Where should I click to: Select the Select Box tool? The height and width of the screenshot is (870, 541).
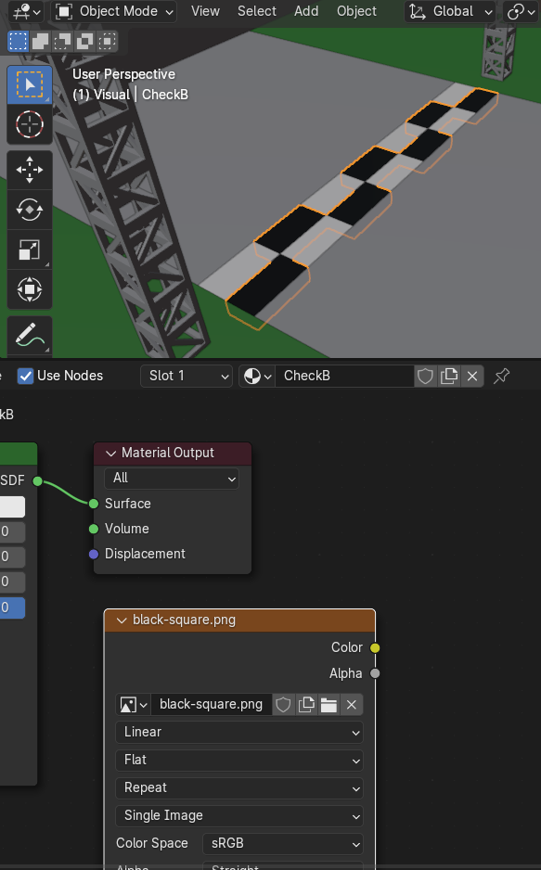[30, 85]
